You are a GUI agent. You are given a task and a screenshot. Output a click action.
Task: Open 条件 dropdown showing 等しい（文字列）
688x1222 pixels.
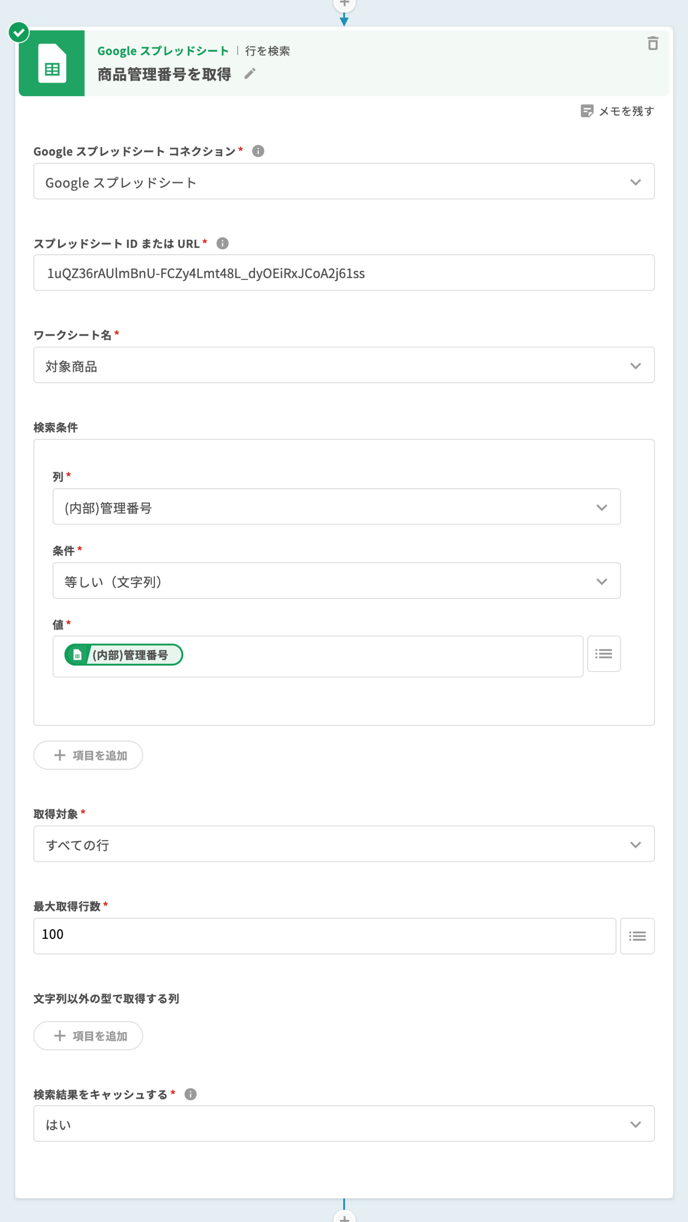coord(336,581)
